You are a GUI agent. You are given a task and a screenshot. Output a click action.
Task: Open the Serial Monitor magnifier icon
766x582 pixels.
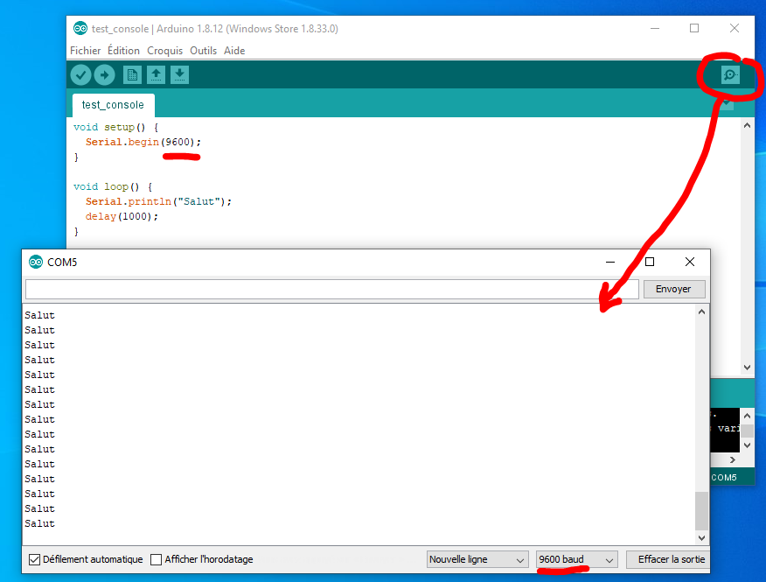[730, 75]
